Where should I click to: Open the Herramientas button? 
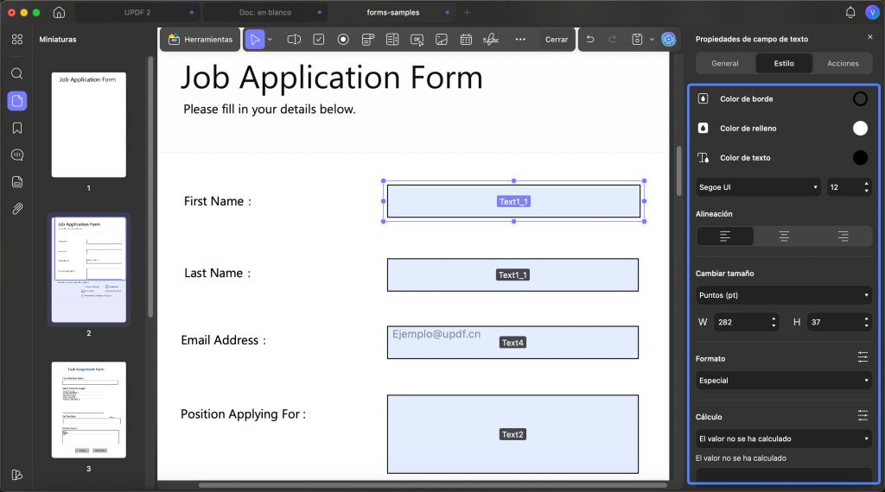click(201, 40)
